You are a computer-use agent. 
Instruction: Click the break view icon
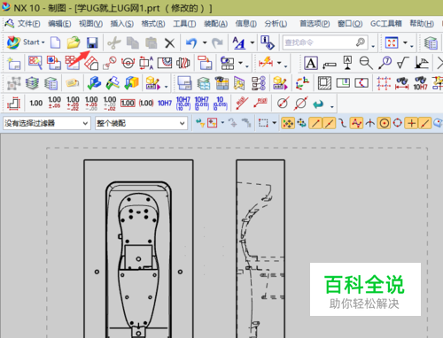pyautogui.click(x=183, y=63)
